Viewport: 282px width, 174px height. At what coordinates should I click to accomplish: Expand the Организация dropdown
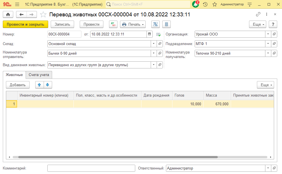pyautogui.click(x=268, y=34)
